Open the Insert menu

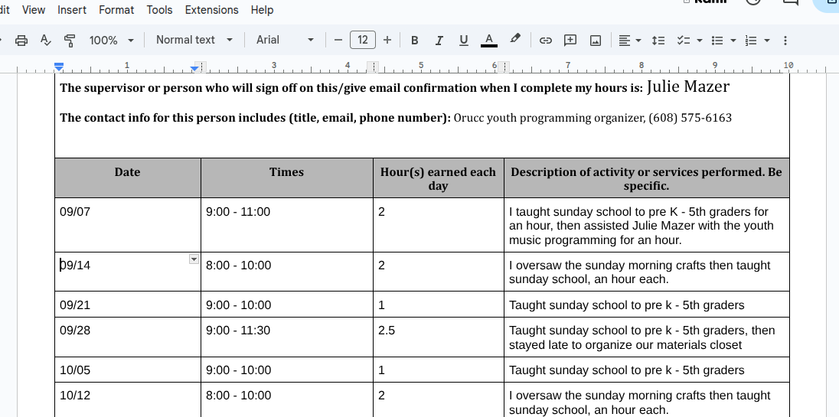(x=72, y=10)
